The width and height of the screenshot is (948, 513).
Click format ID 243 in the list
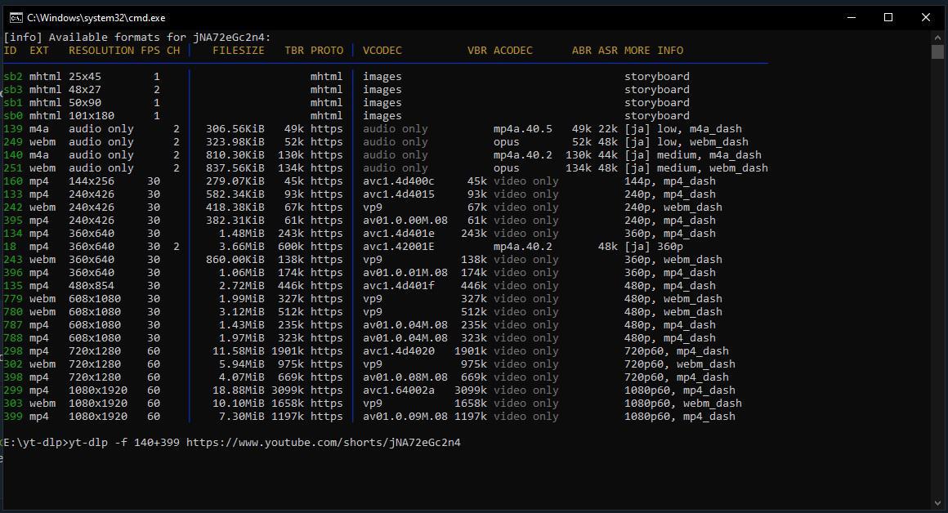click(13, 260)
